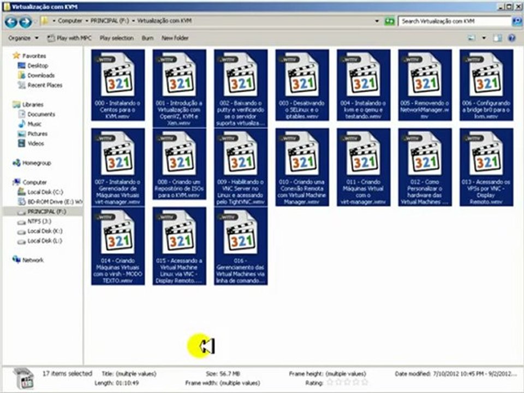Select Computer in navigation pane

click(x=34, y=182)
